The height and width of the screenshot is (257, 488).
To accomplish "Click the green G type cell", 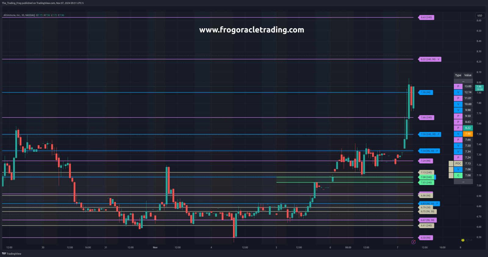I will (458, 175).
